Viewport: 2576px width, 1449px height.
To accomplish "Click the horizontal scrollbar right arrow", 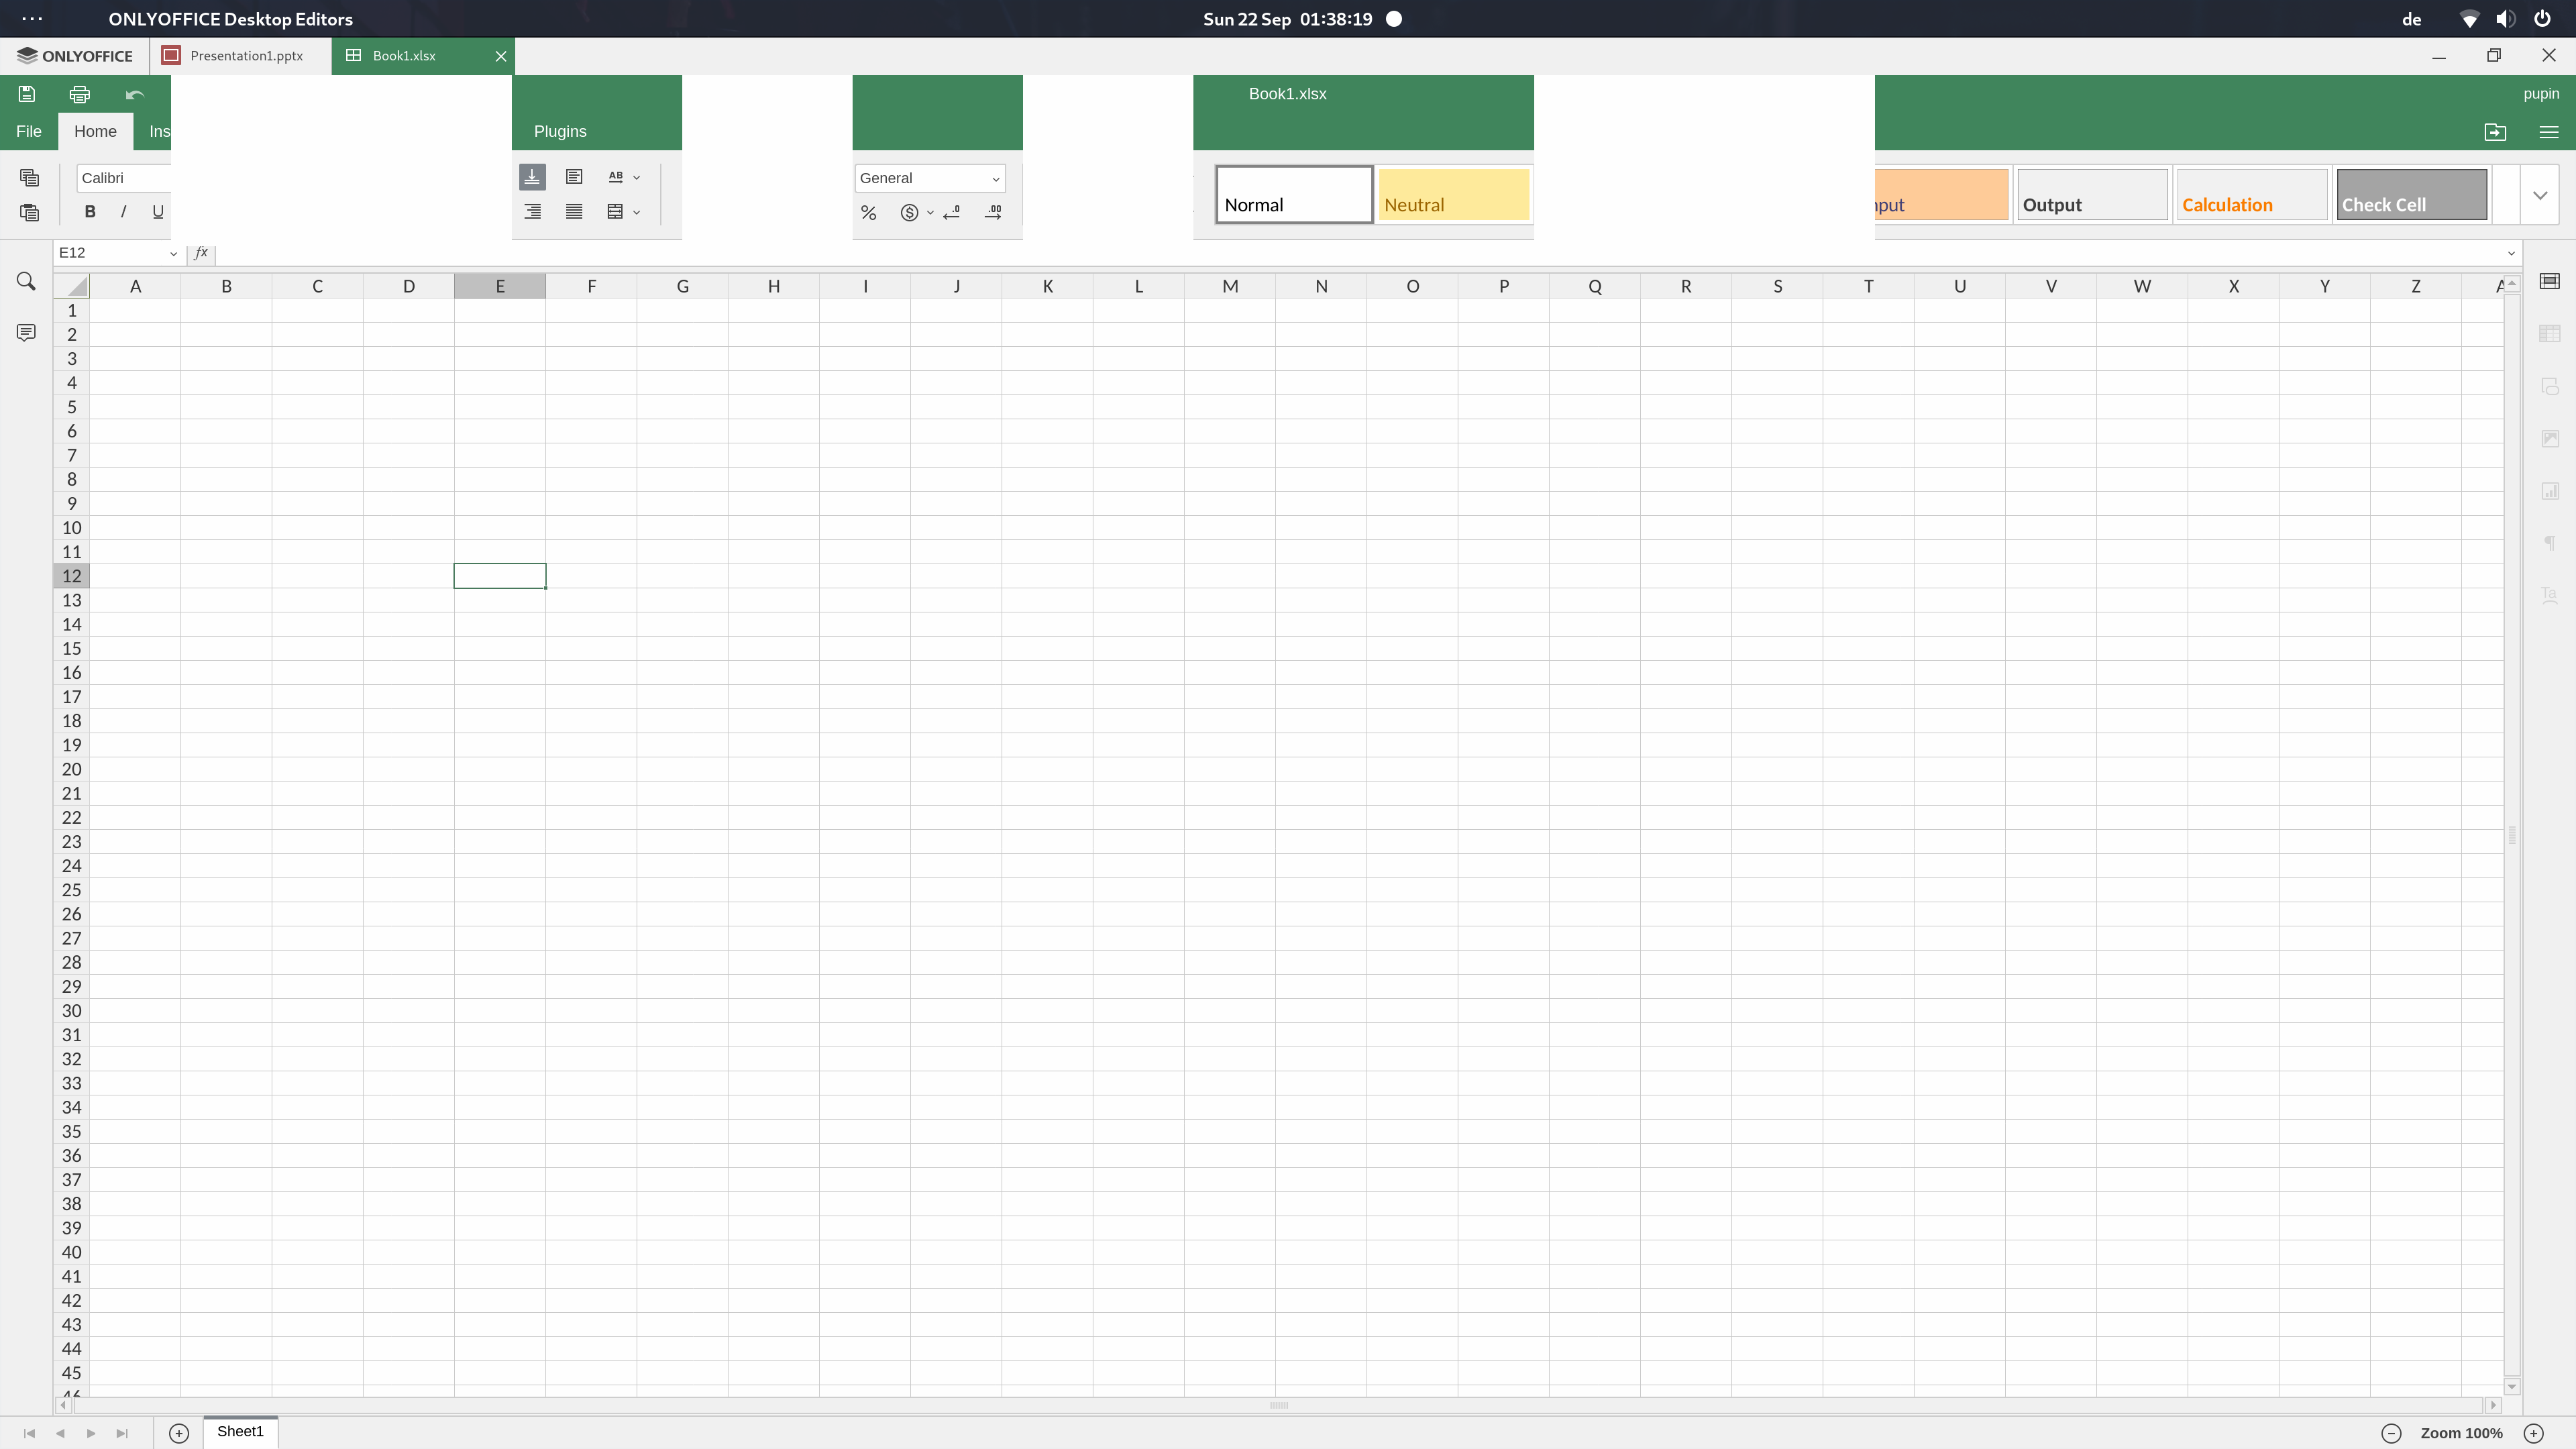I will [2493, 1405].
